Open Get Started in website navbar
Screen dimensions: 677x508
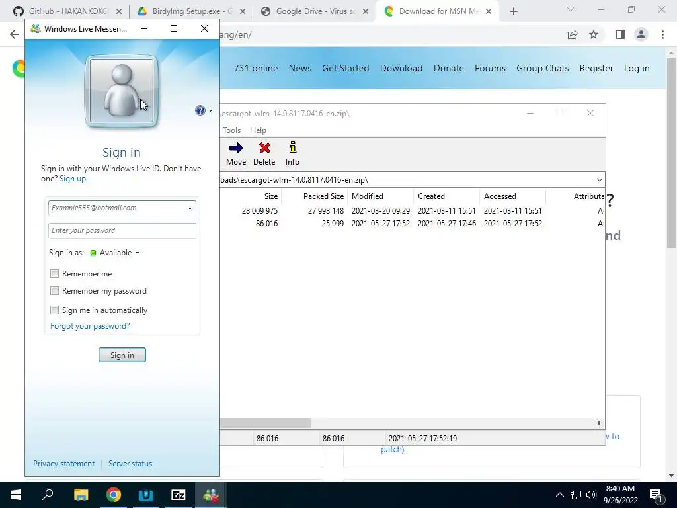tap(345, 68)
